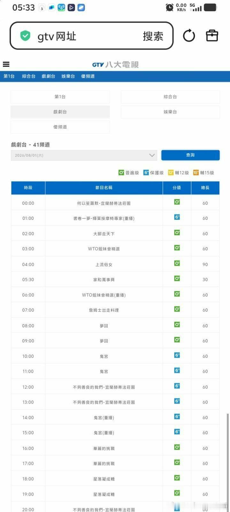This screenshot has height=512, width=230.
Task: Click the 綜合台 channel button
Action: click(x=170, y=97)
